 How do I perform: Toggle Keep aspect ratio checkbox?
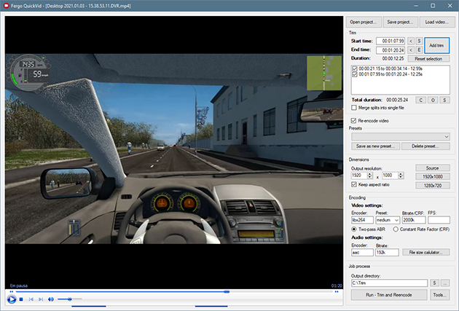pyautogui.click(x=354, y=184)
